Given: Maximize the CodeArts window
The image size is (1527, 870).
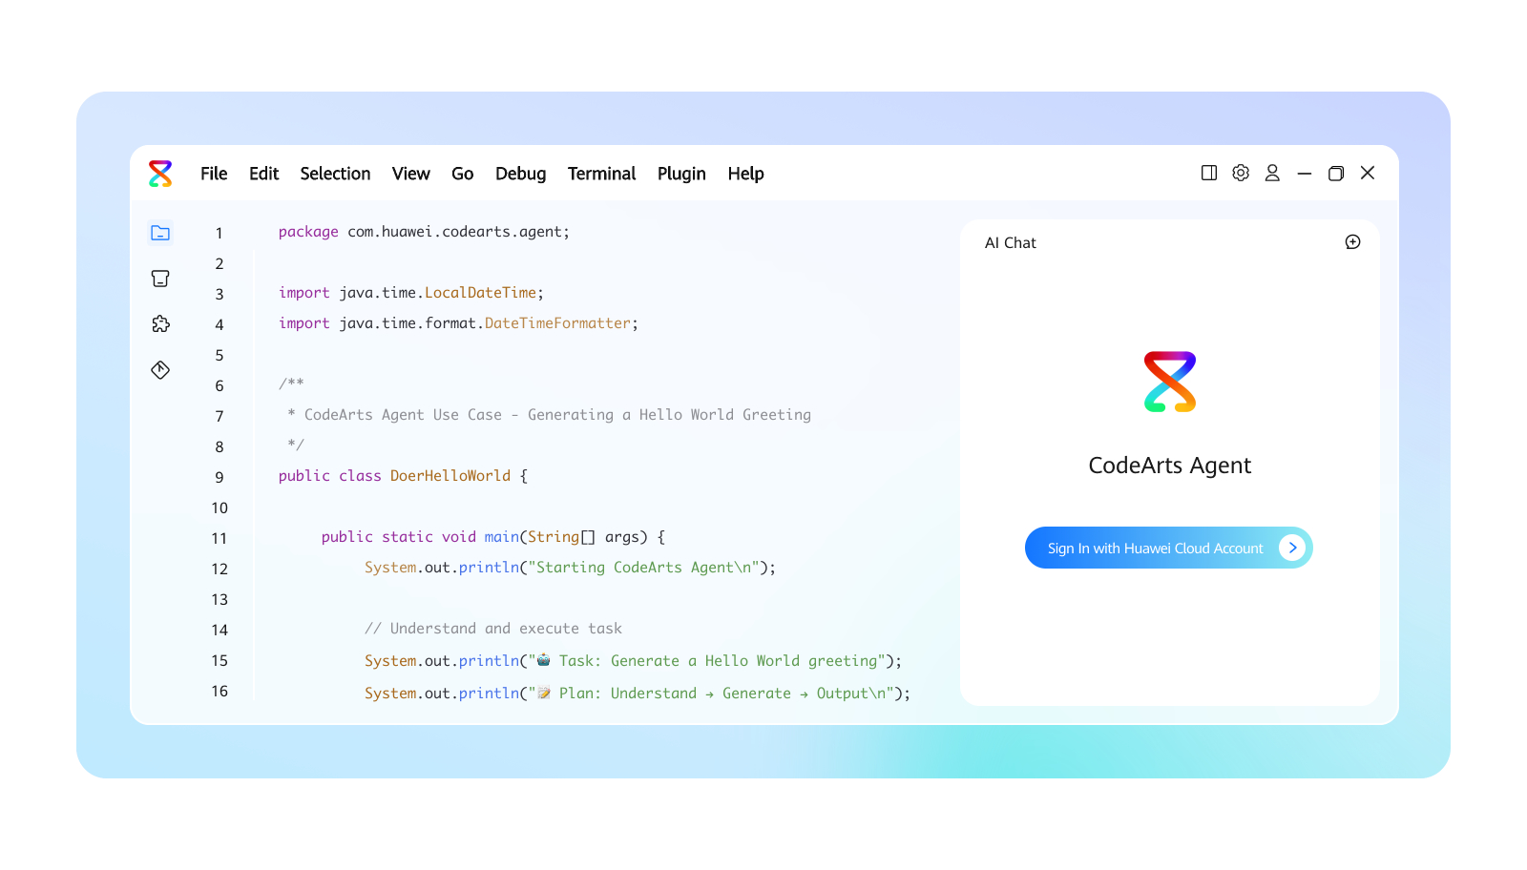Looking at the screenshot, I should [x=1336, y=174].
